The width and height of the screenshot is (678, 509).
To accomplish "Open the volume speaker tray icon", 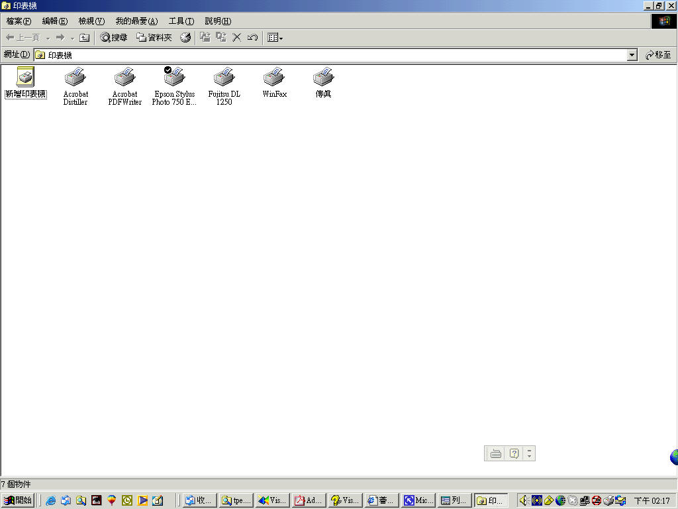I will [524, 501].
